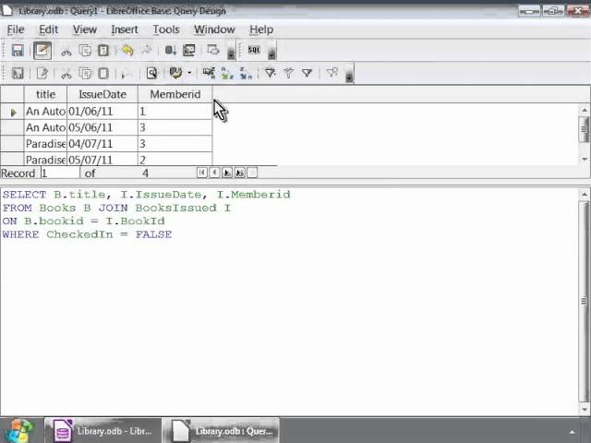Open the Edit menu
The width and height of the screenshot is (591, 443).
(x=49, y=30)
